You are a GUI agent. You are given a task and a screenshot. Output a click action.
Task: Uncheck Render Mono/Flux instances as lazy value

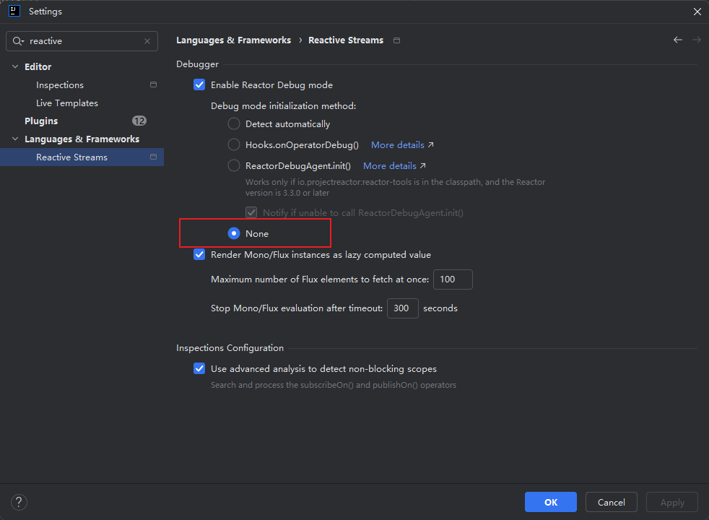199,255
